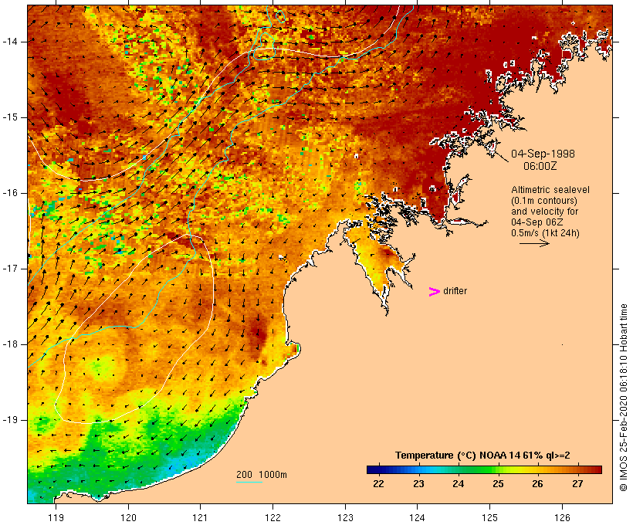
Task: Click the 'drifter' legend label
Action: pos(455,291)
